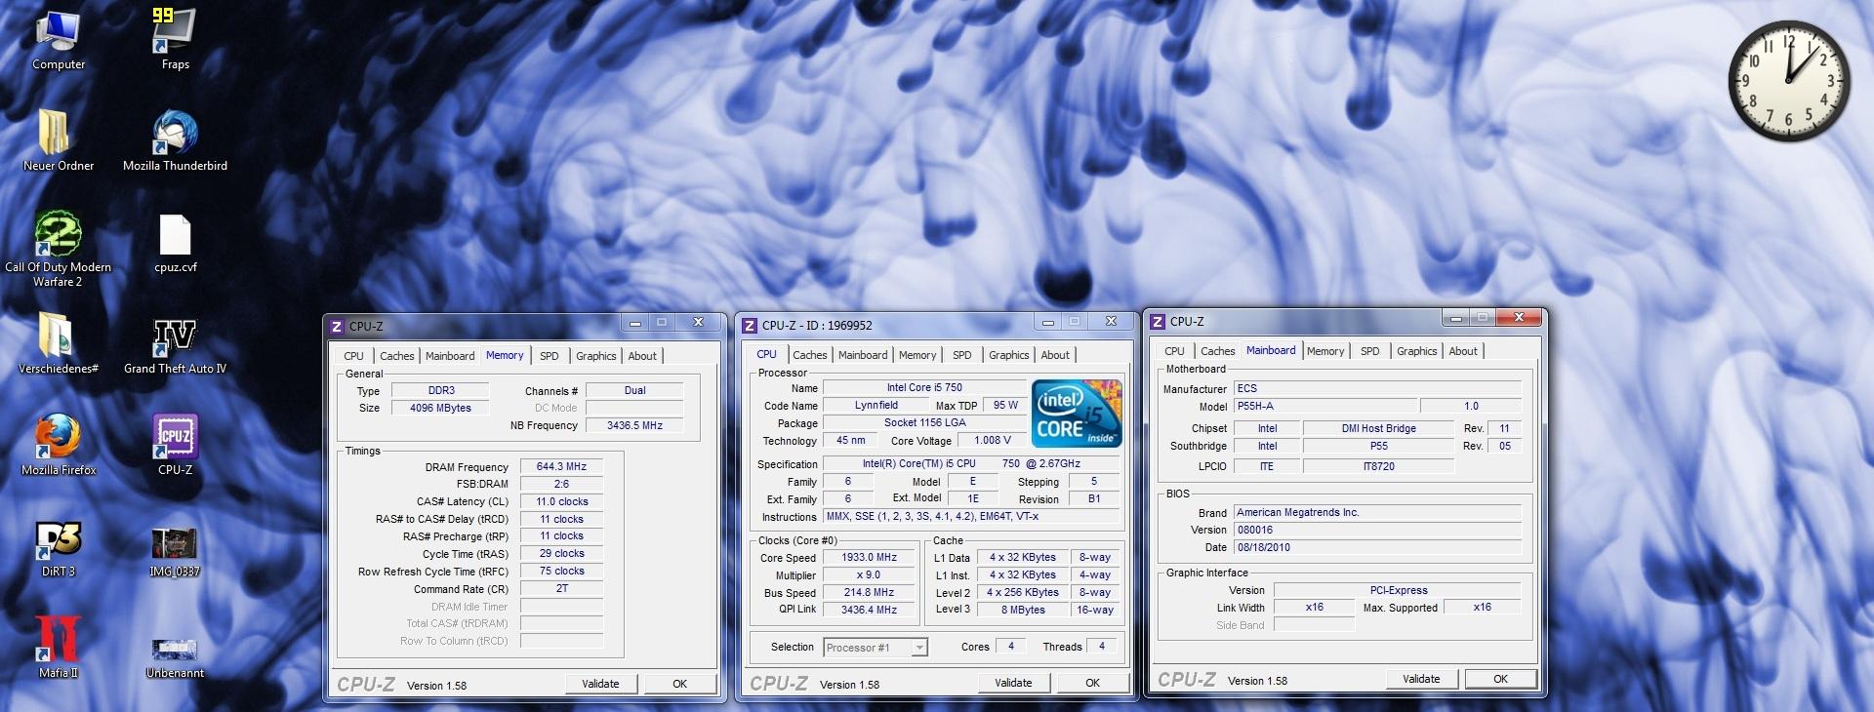Screen dimensions: 1874x712
Task: Click Validate in CPU-Z ID 1969952 window
Action: click(1013, 683)
